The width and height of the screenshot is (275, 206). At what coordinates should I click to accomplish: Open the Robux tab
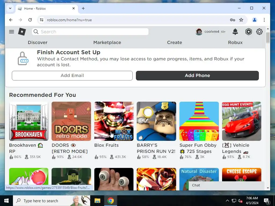click(235, 43)
